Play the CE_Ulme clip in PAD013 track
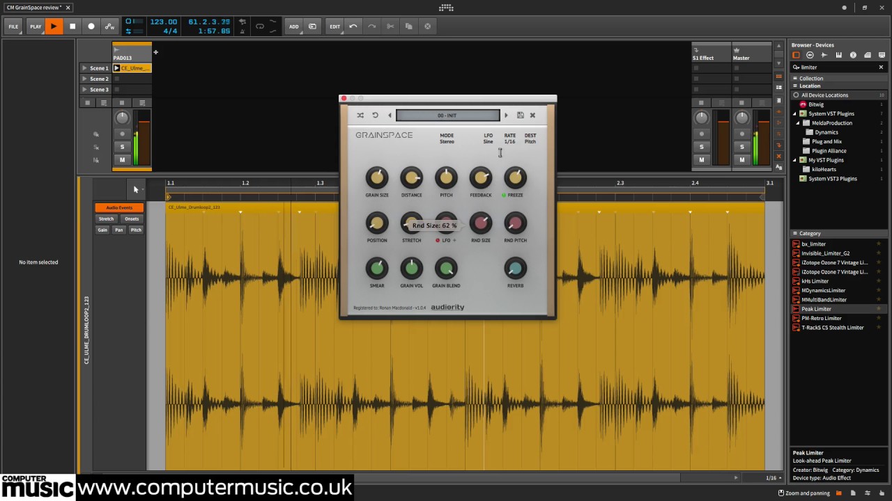Image resolution: width=892 pixels, height=501 pixels. tap(116, 68)
